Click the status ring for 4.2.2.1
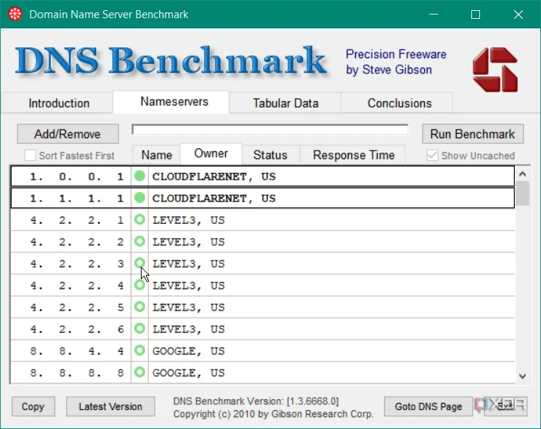Viewport: 541px width, 429px height. point(139,220)
